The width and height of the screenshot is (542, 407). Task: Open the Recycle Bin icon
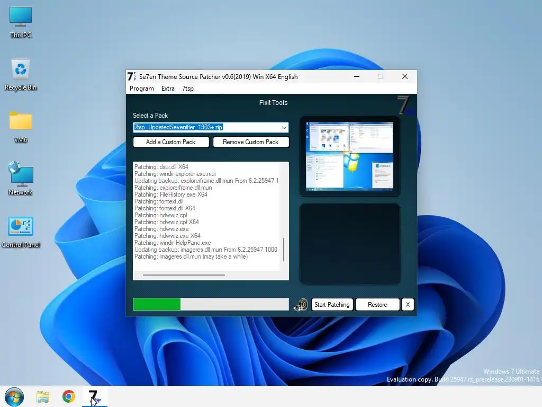click(x=21, y=74)
